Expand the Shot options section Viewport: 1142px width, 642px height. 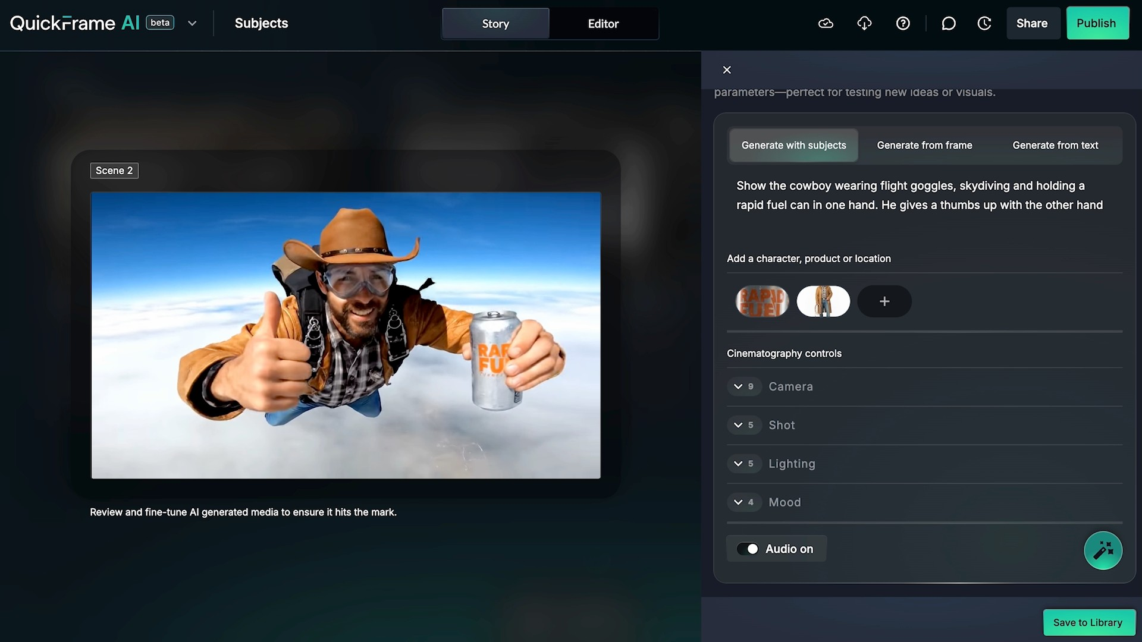coord(738,425)
